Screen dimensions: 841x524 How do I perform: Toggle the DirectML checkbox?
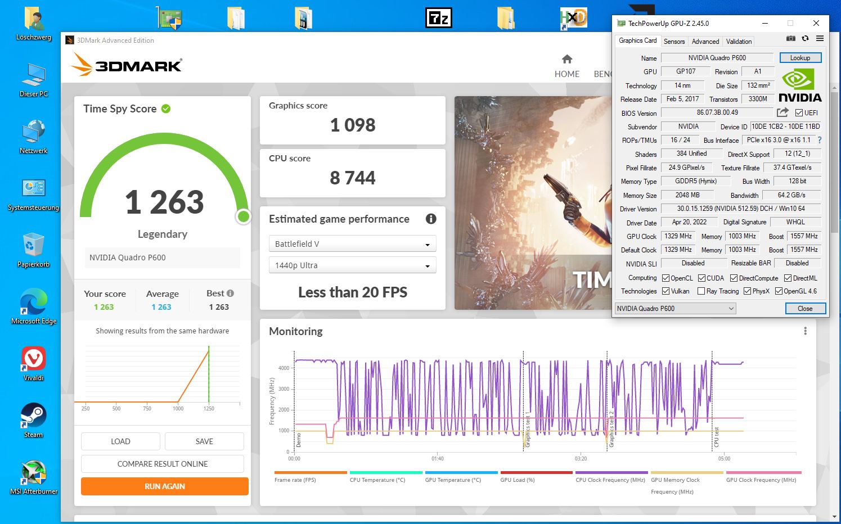(788, 278)
